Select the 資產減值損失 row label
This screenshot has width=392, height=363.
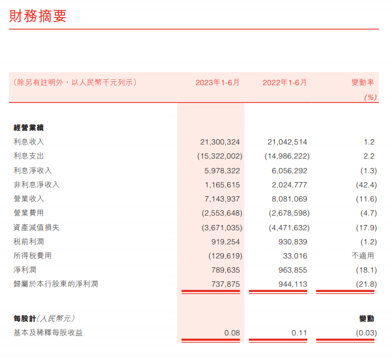(36, 227)
